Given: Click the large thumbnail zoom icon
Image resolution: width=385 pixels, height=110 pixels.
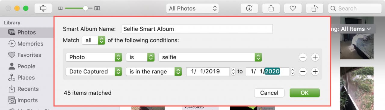Looking at the screenshot, I should tap(97, 9).
